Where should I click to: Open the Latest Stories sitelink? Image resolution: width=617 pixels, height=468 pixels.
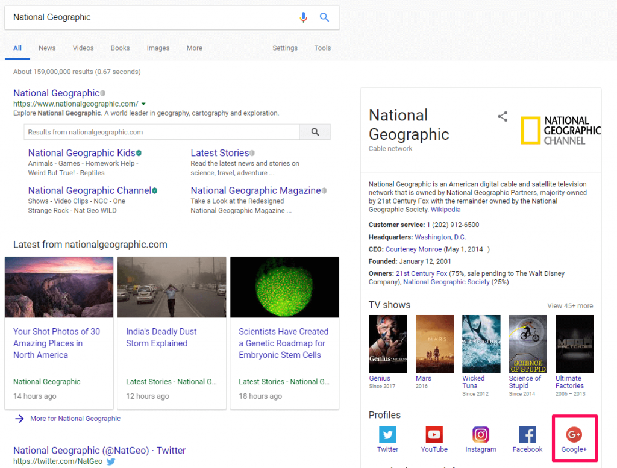coord(219,153)
